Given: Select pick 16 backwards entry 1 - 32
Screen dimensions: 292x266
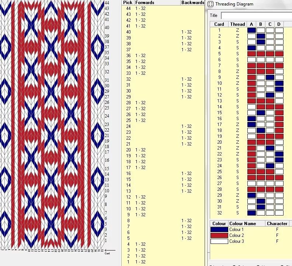Looking at the screenshot, I should click(187, 174).
